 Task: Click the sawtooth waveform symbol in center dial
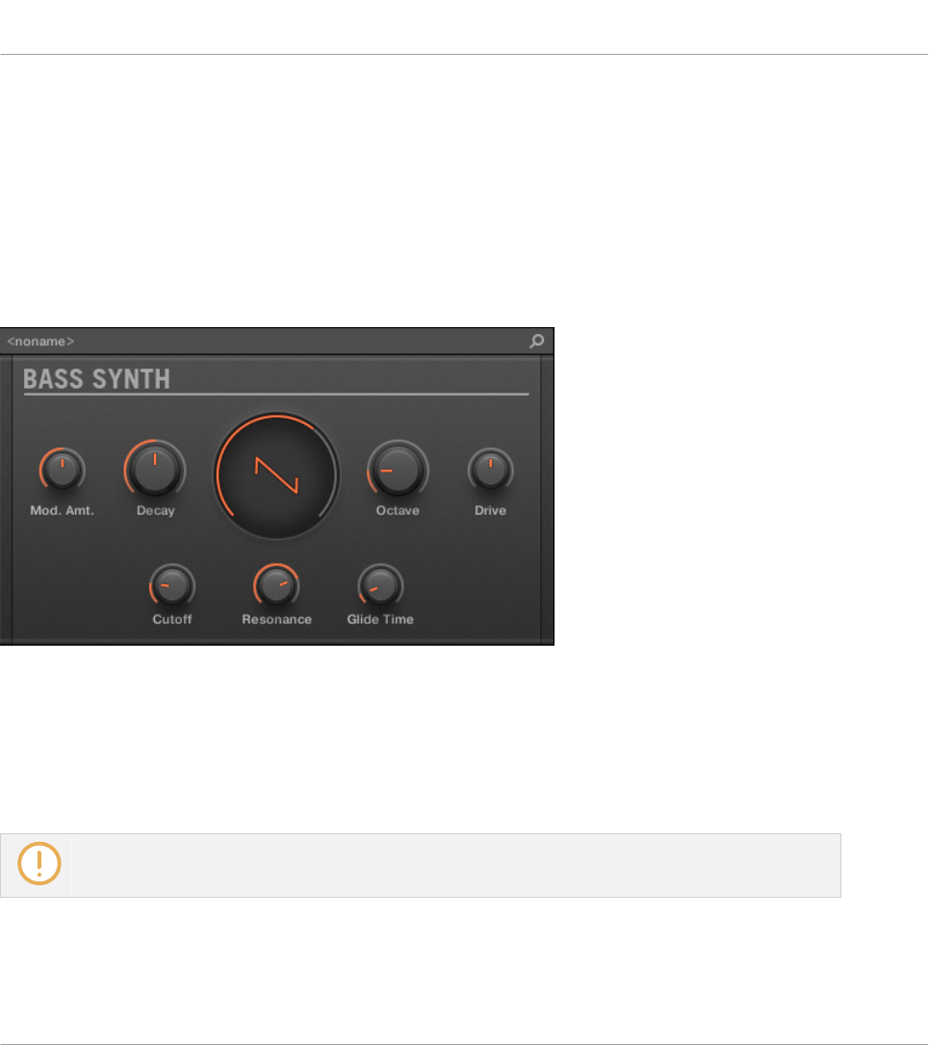276,475
